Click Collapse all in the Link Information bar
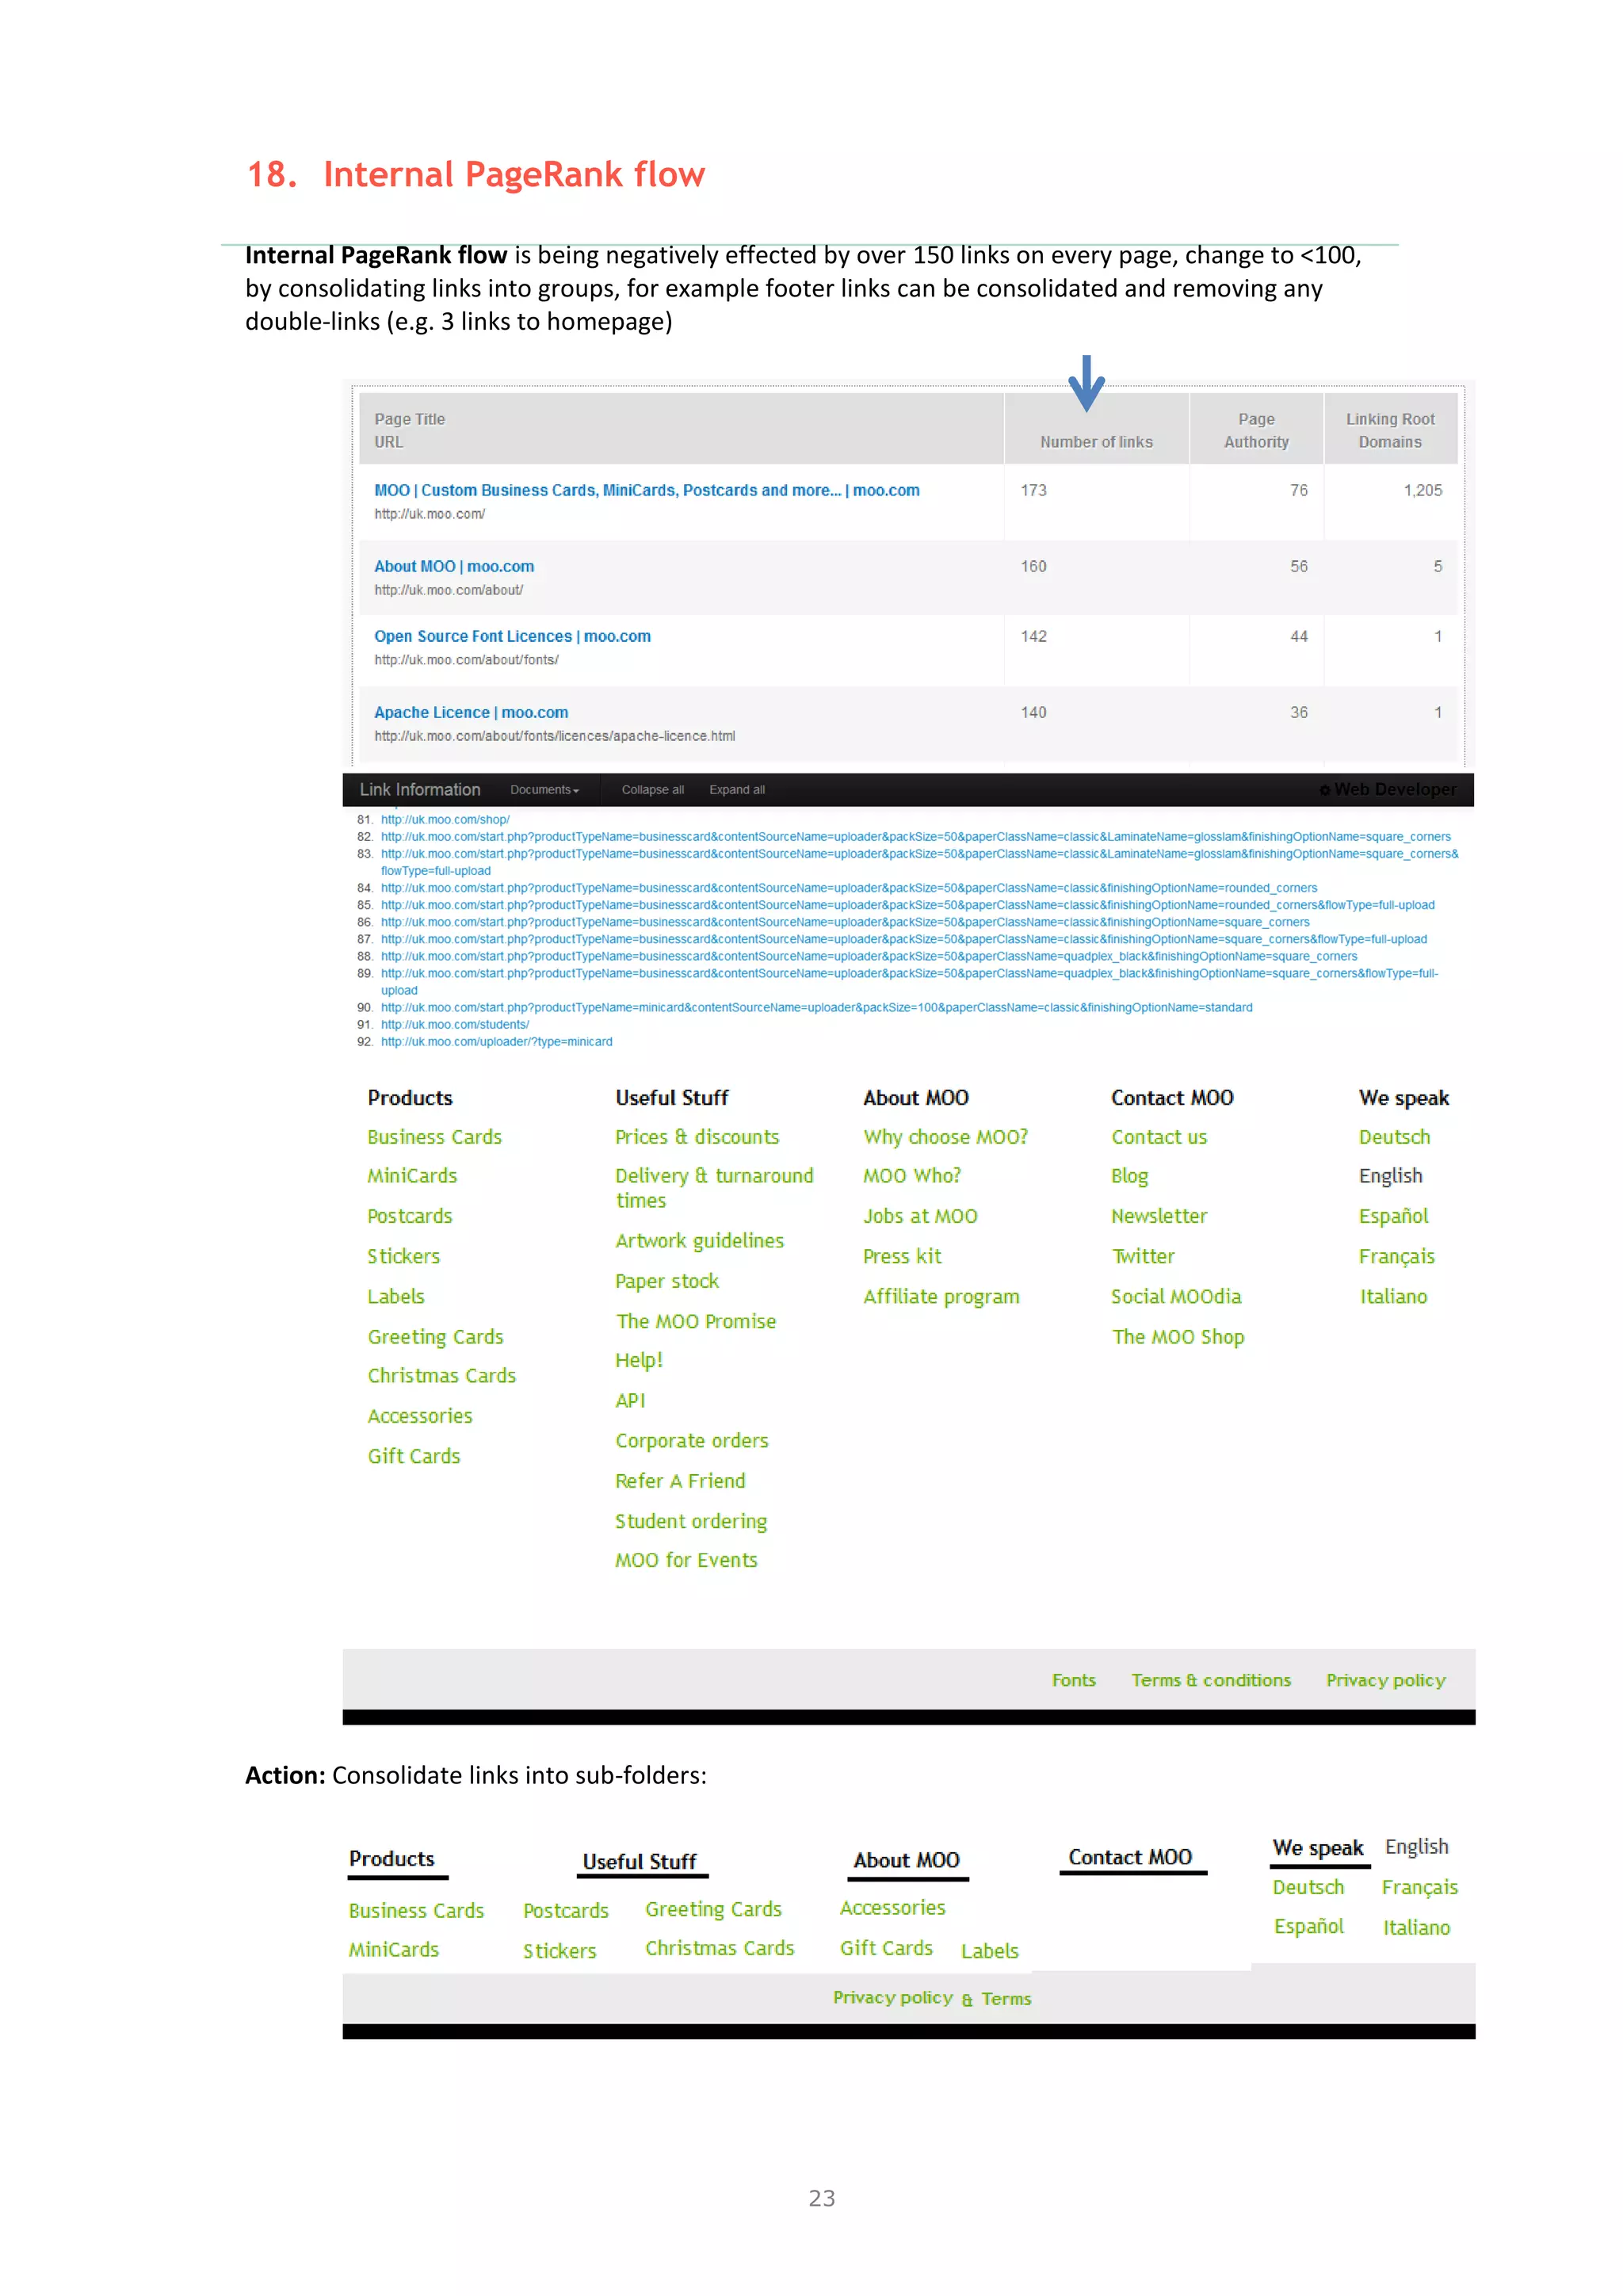1623x2296 pixels. coord(652,790)
